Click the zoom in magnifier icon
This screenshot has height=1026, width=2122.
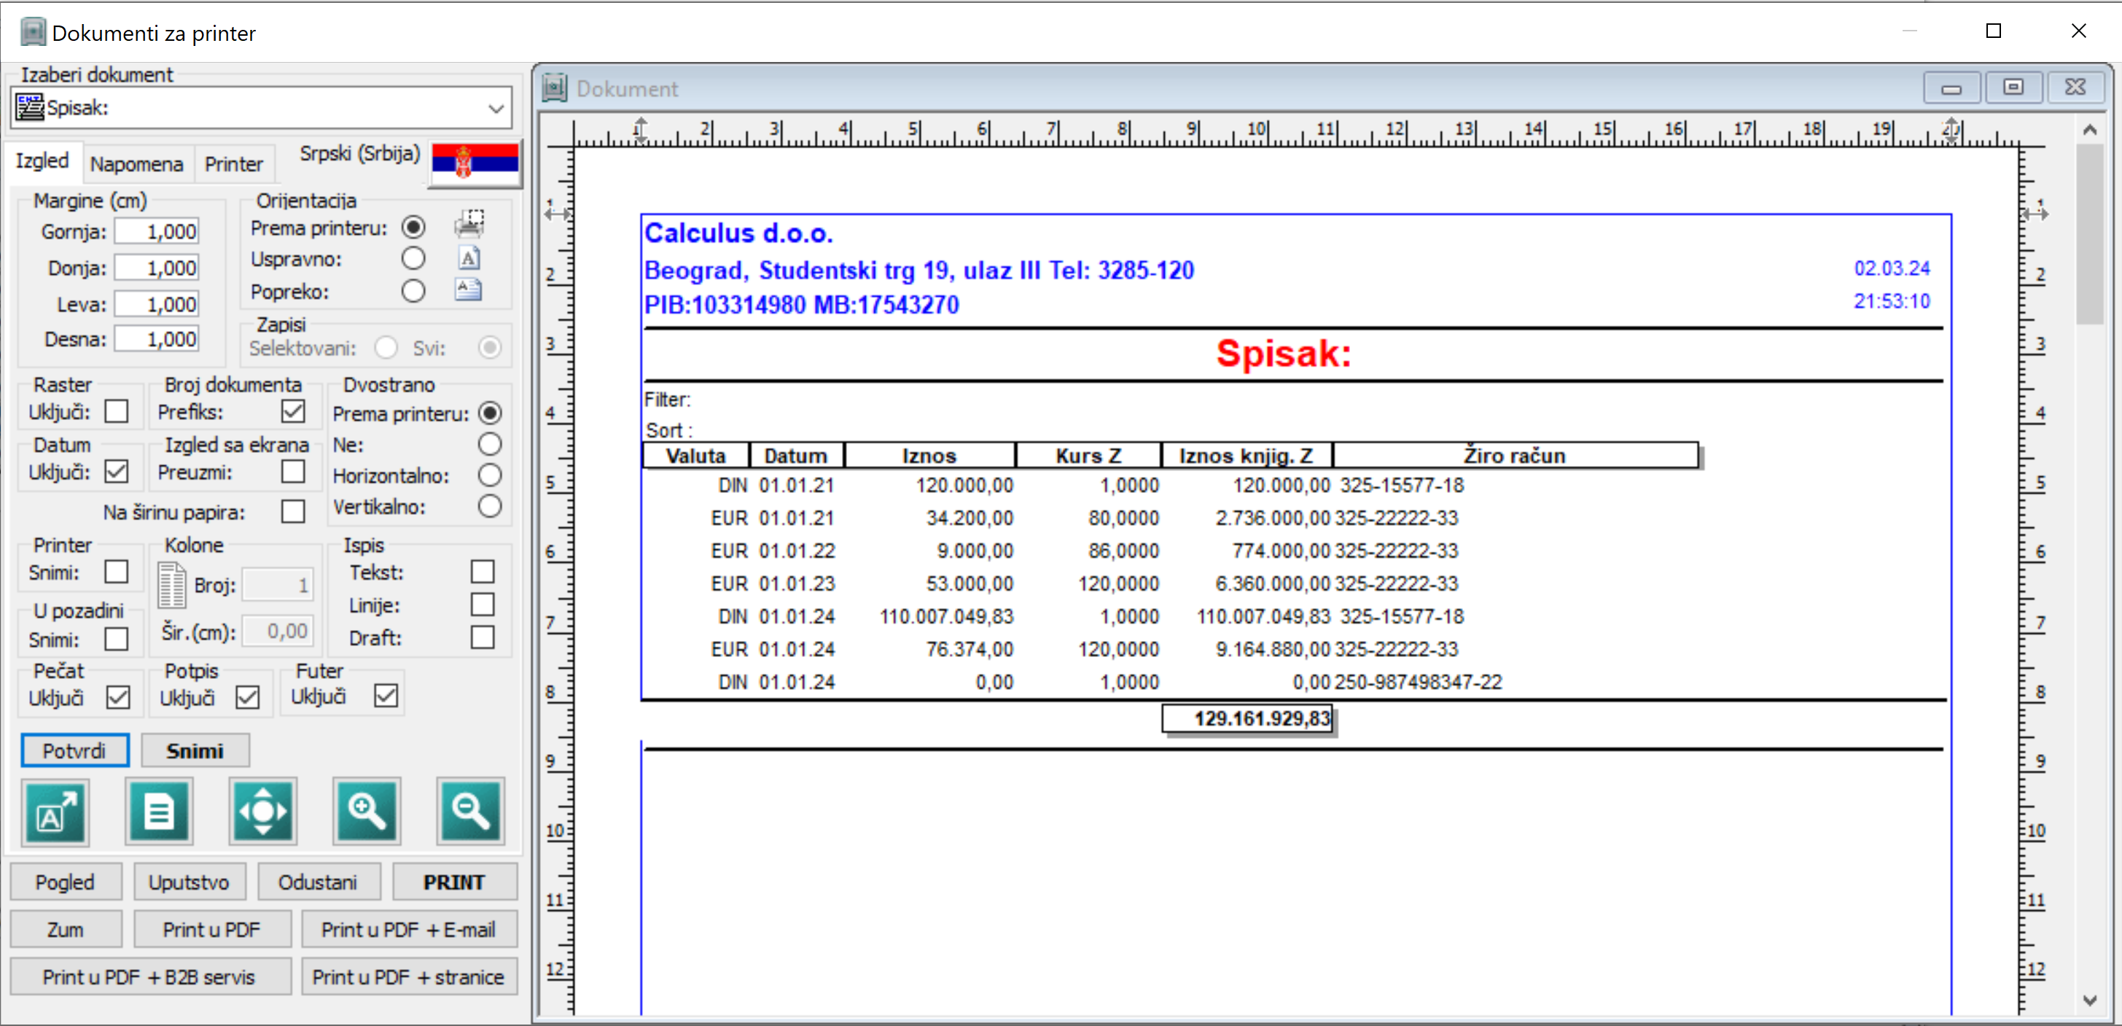tap(367, 811)
